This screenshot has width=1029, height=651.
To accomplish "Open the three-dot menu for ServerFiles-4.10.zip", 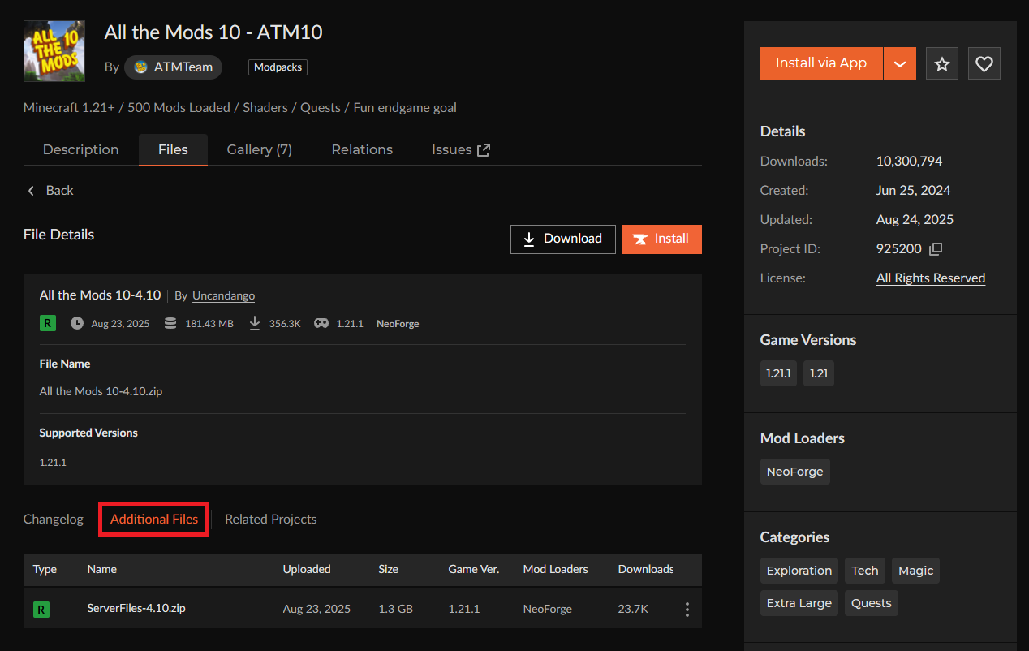I will point(687,609).
